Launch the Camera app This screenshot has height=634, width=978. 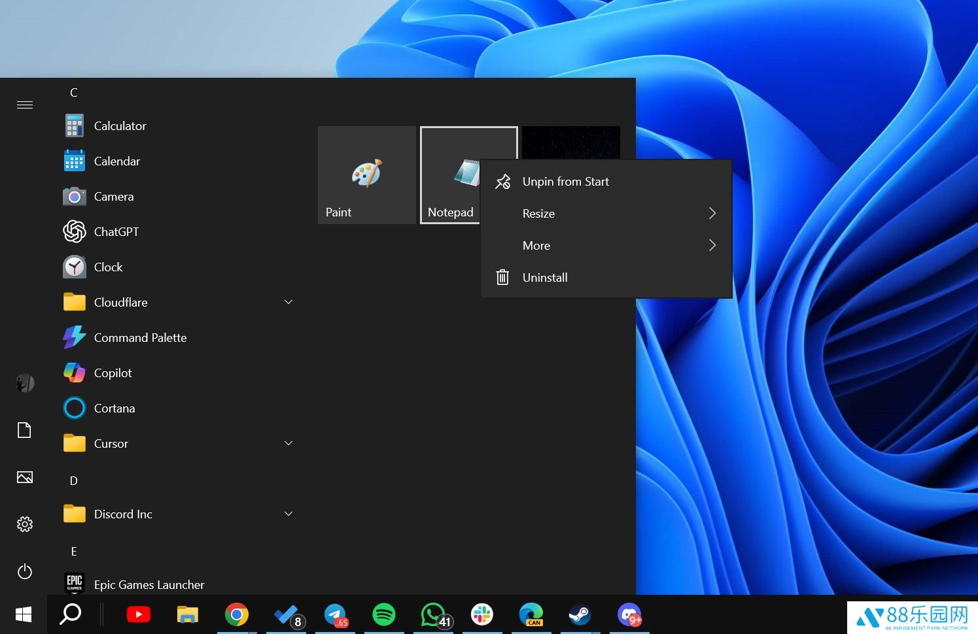113,197
